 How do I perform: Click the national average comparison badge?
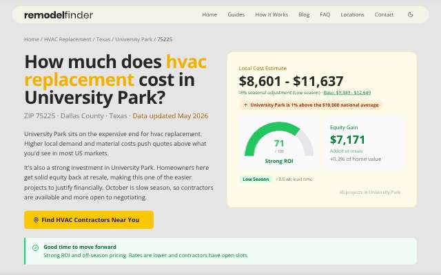(x=311, y=105)
